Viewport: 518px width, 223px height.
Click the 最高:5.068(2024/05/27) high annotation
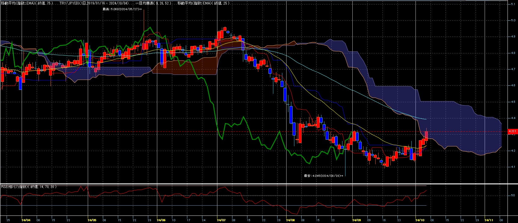tap(122, 9)
